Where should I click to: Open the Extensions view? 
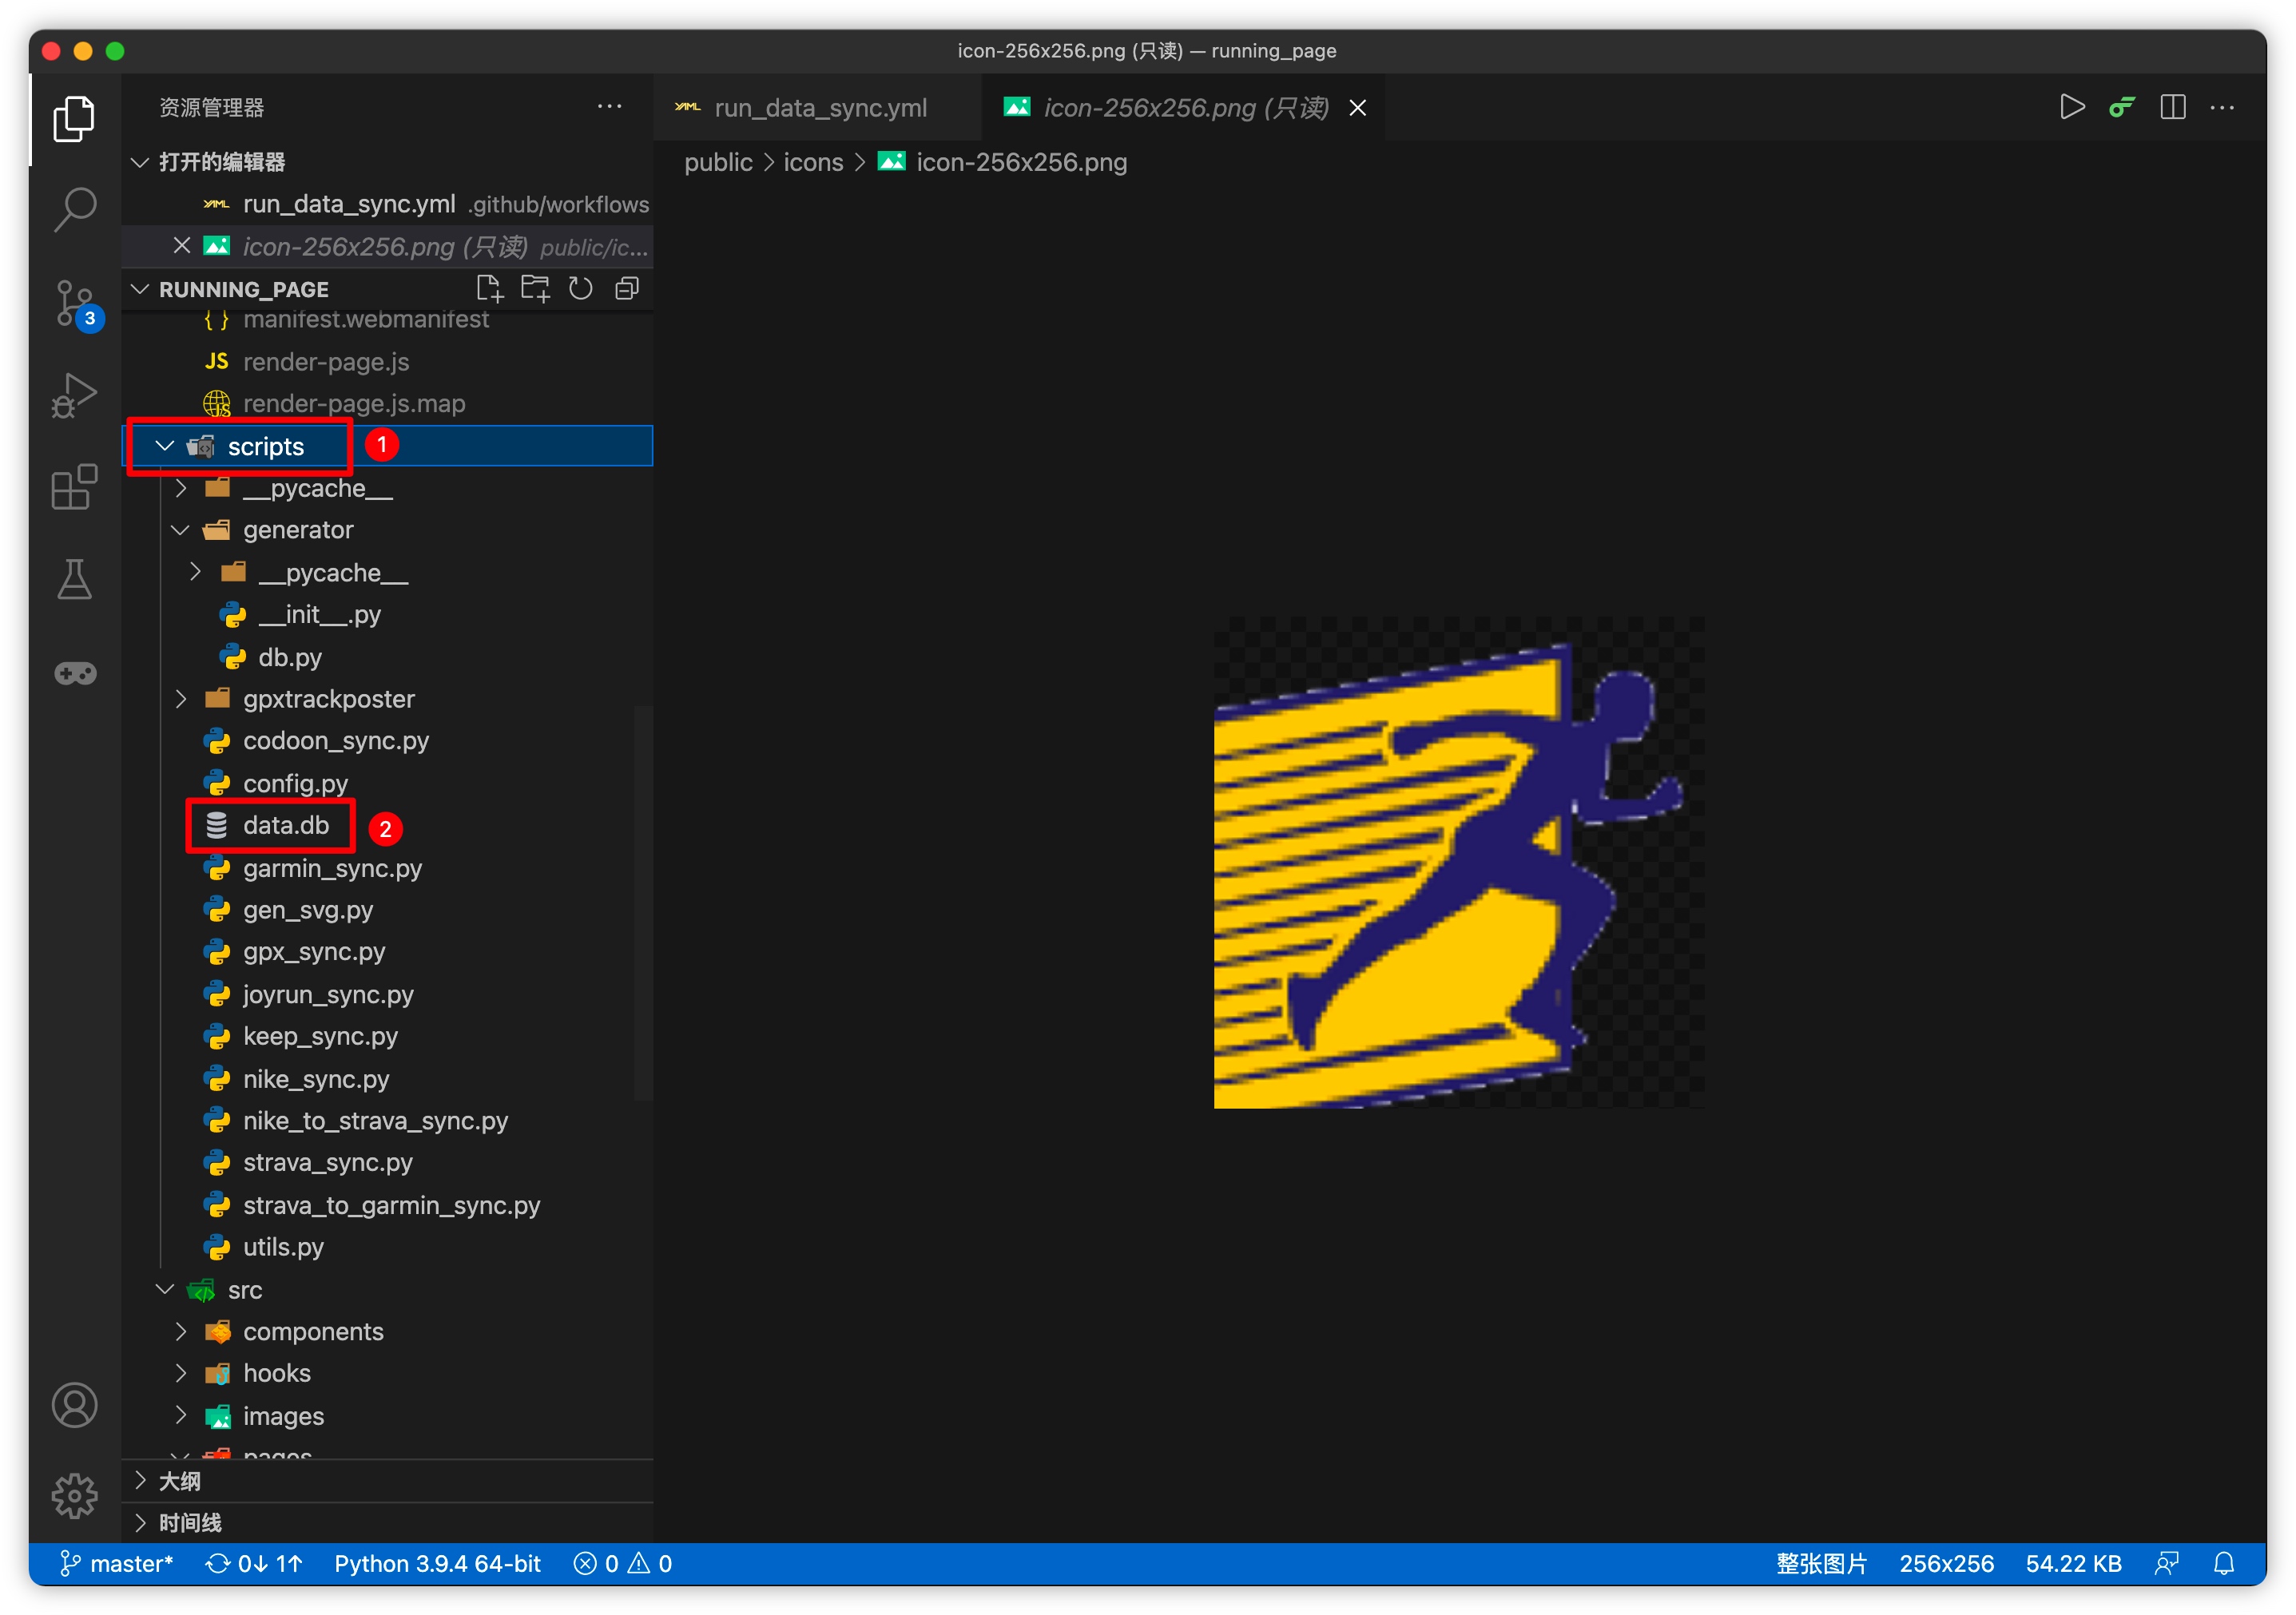click(x=75, y=487)
